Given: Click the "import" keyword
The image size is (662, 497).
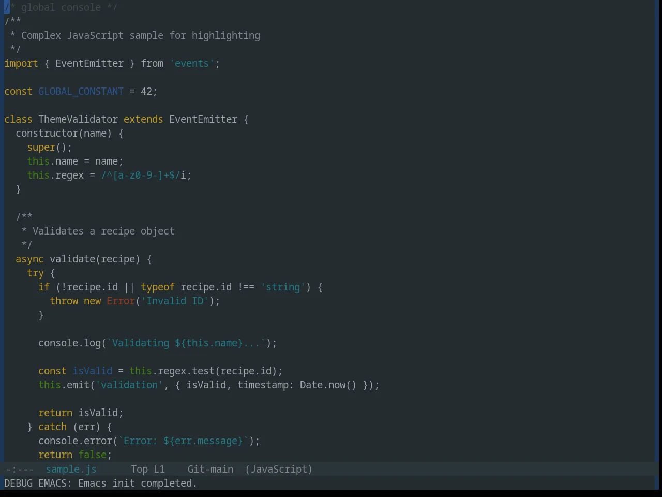Looking at the screenshot, I should pos(21,63).
